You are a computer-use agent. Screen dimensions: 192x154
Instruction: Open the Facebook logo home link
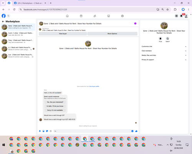point(3,16)
